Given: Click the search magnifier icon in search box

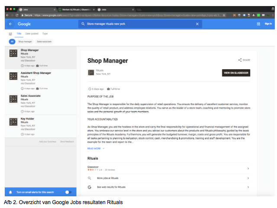Looking at the screenshot, I should point(83,24).
